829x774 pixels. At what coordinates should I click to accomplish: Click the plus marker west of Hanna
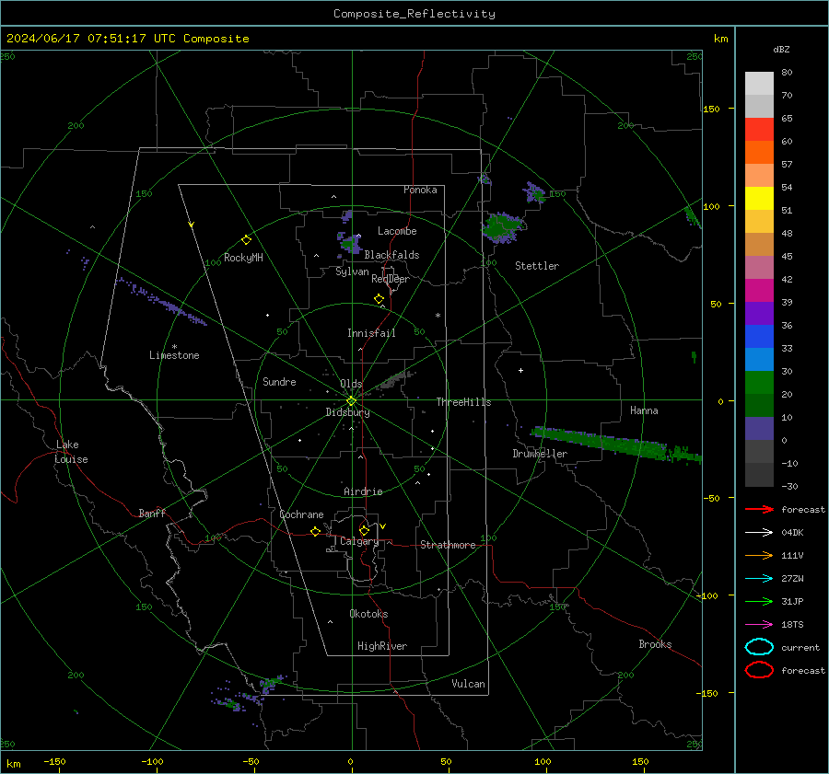coord(520,370)
